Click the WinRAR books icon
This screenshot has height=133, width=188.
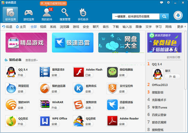tap(45, 105)
